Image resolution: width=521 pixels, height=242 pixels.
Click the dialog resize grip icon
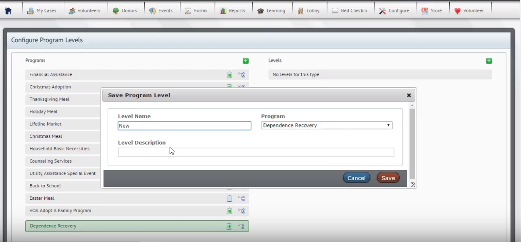(413, 185)
